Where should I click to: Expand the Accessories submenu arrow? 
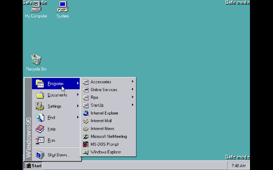pos(132,81)
